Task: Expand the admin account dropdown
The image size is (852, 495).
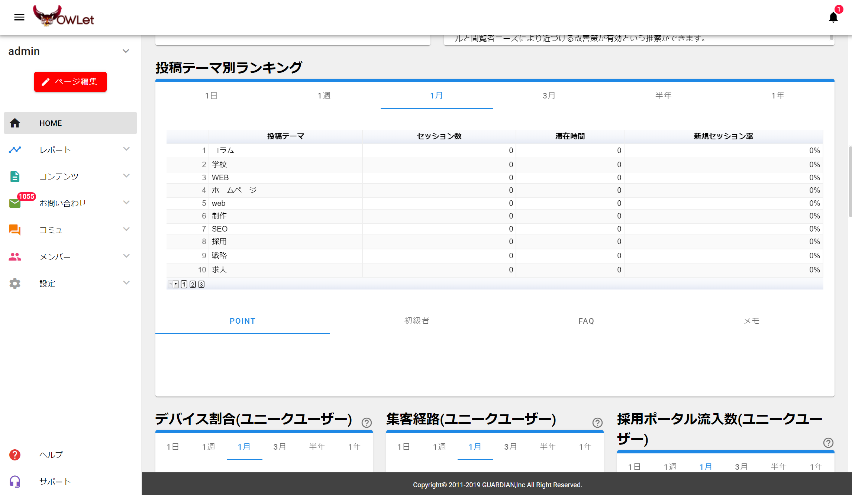Action: click(126, 51)
